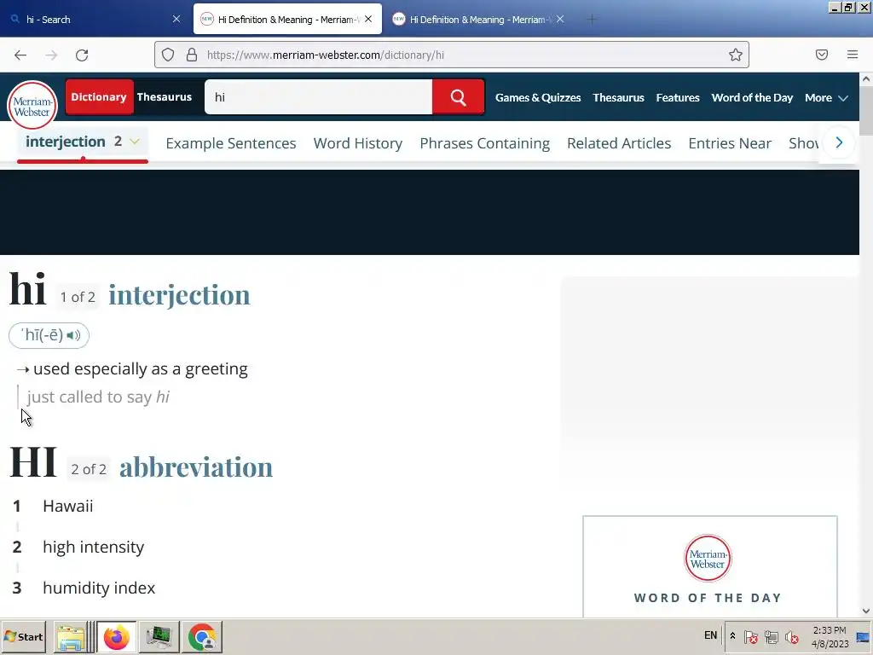The height and width of the screenshot is (655, 873).
Task: Click the definition text 'Hawaii'
Action: (x=68, y=507)
